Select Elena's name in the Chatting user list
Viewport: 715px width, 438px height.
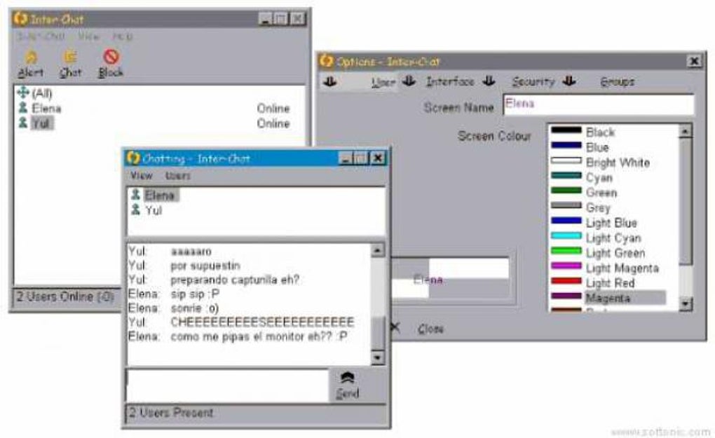(161, 196)
